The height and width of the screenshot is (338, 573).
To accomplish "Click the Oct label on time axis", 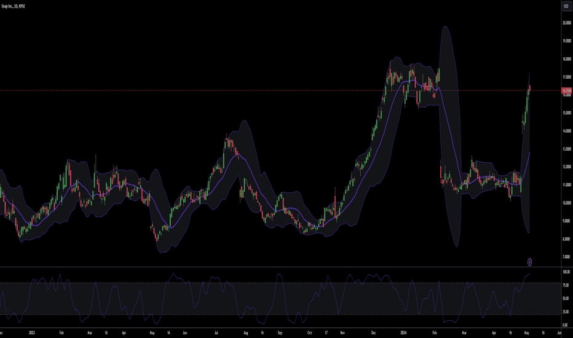I will click(309, 333).
